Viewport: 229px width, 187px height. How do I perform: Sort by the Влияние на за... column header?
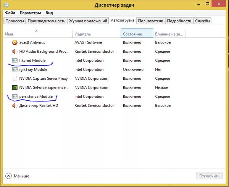(169, 33)
